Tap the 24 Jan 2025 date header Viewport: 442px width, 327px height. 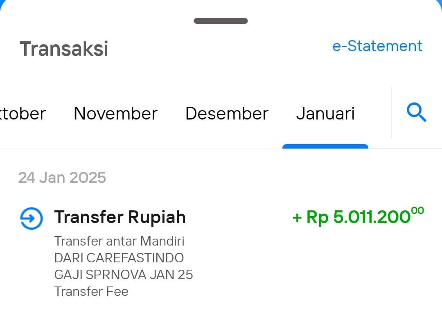pos(62,178)
